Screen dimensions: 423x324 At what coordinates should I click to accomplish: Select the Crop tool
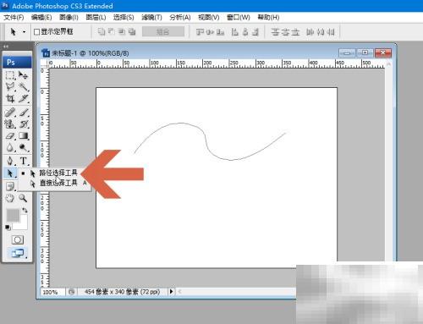[x=10, y=98]
